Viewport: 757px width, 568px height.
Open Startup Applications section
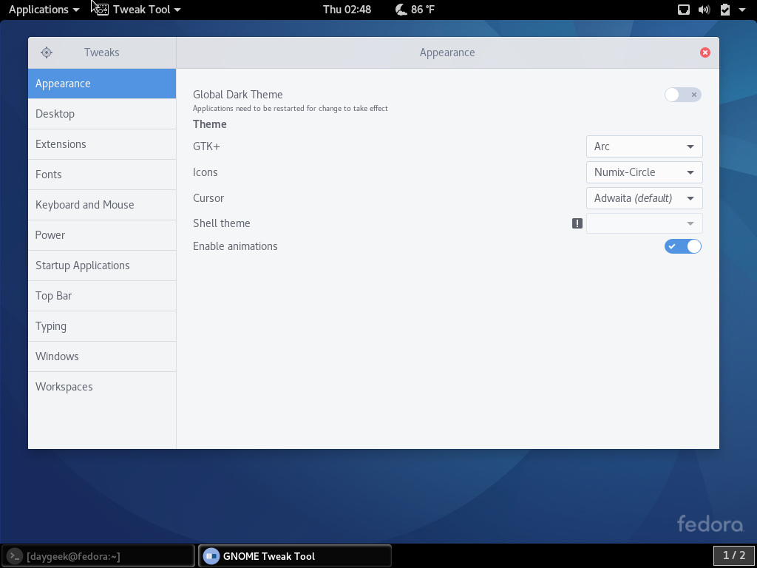click(x=102, y=266)
